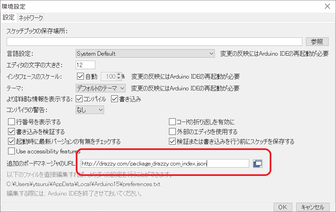The width and height of the screenshot is (336, 212).
Task: Click the 参照 browse button
Action: click(317, 41)
